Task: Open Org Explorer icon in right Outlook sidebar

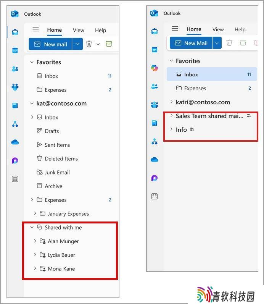Action: click(x=155, y=142)
